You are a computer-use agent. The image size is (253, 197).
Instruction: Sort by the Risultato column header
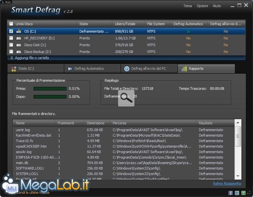215,123
